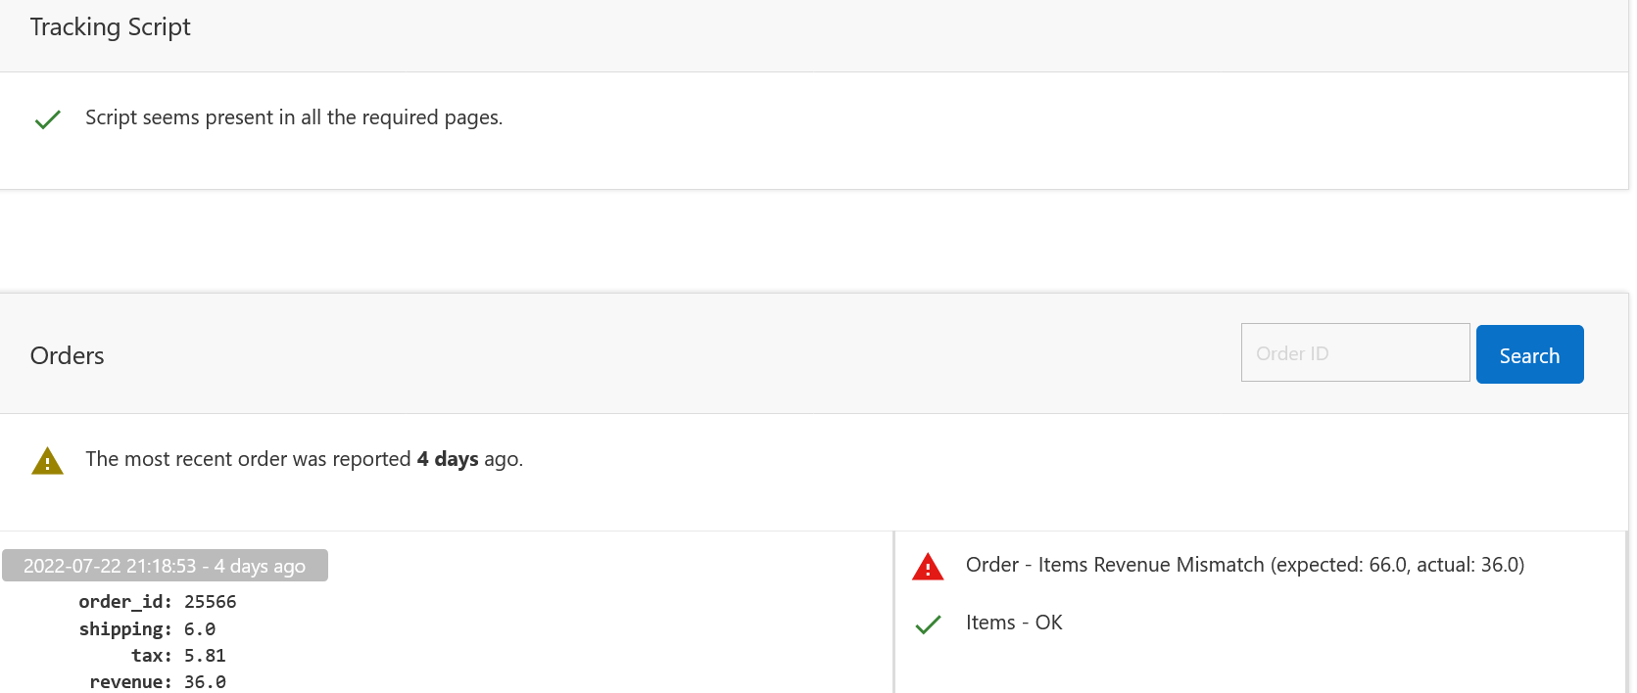Click the shipping field label
The height and width of the screenshot is (693, 1637).
[125, 629]
